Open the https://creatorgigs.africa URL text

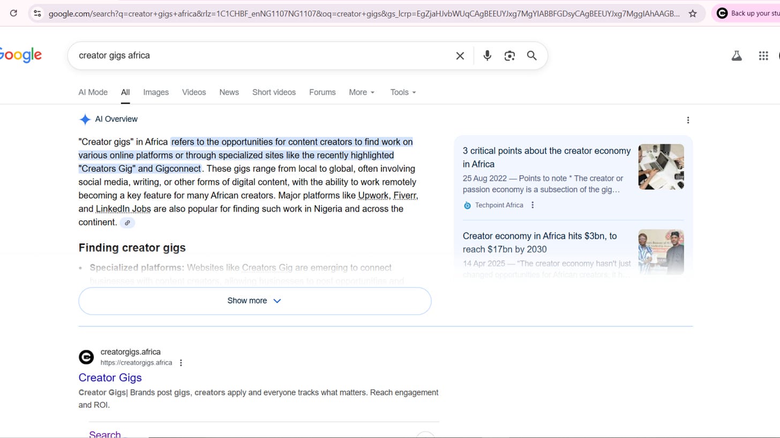136,363
